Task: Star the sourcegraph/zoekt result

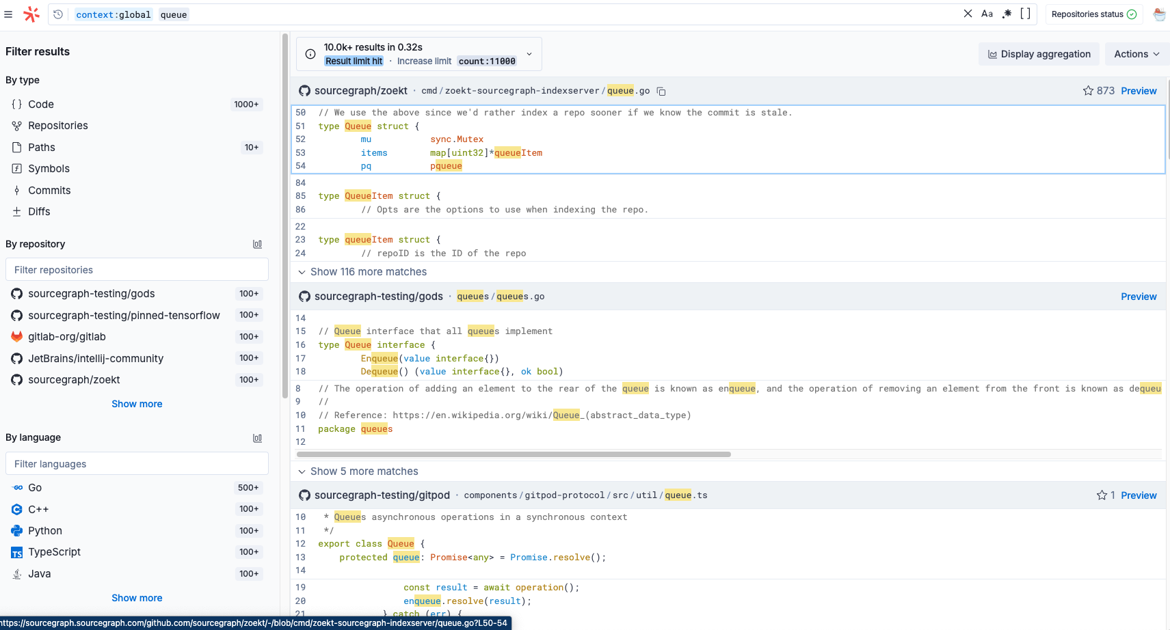Action: (x=1088, y=91)
